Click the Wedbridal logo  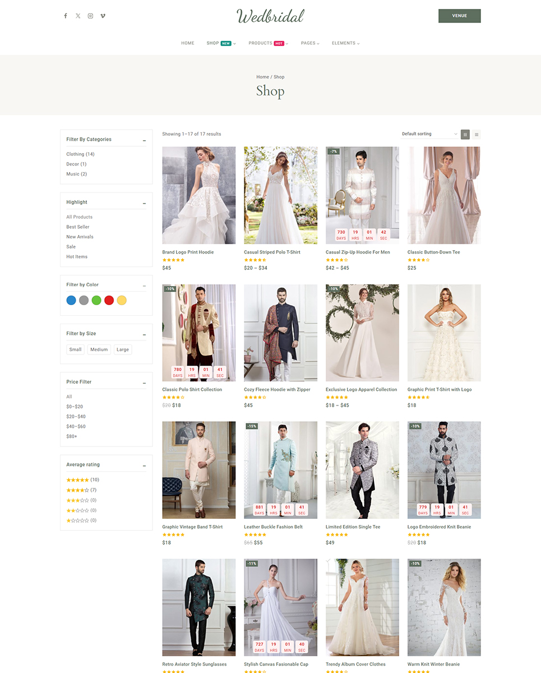click(270, 16)
